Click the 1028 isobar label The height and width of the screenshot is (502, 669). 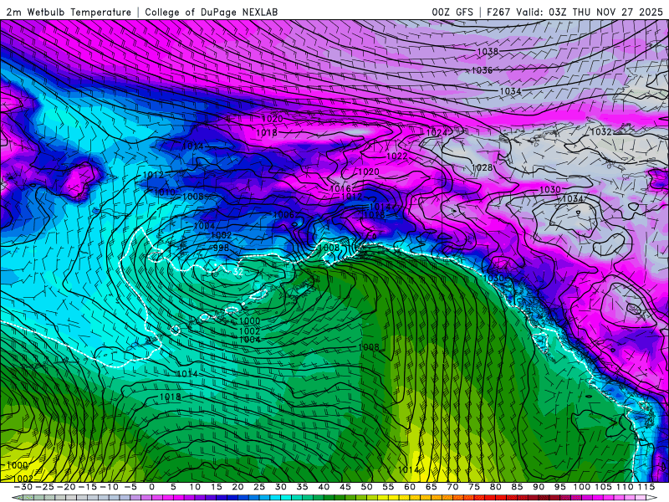pyautogui.click(x=483, y=168)
